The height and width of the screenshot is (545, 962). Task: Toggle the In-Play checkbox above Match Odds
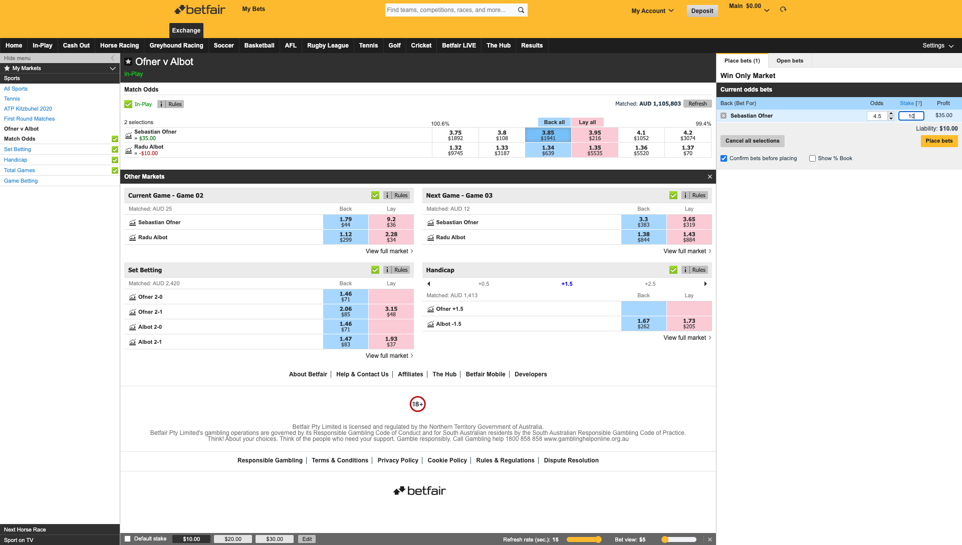[129, 104]
